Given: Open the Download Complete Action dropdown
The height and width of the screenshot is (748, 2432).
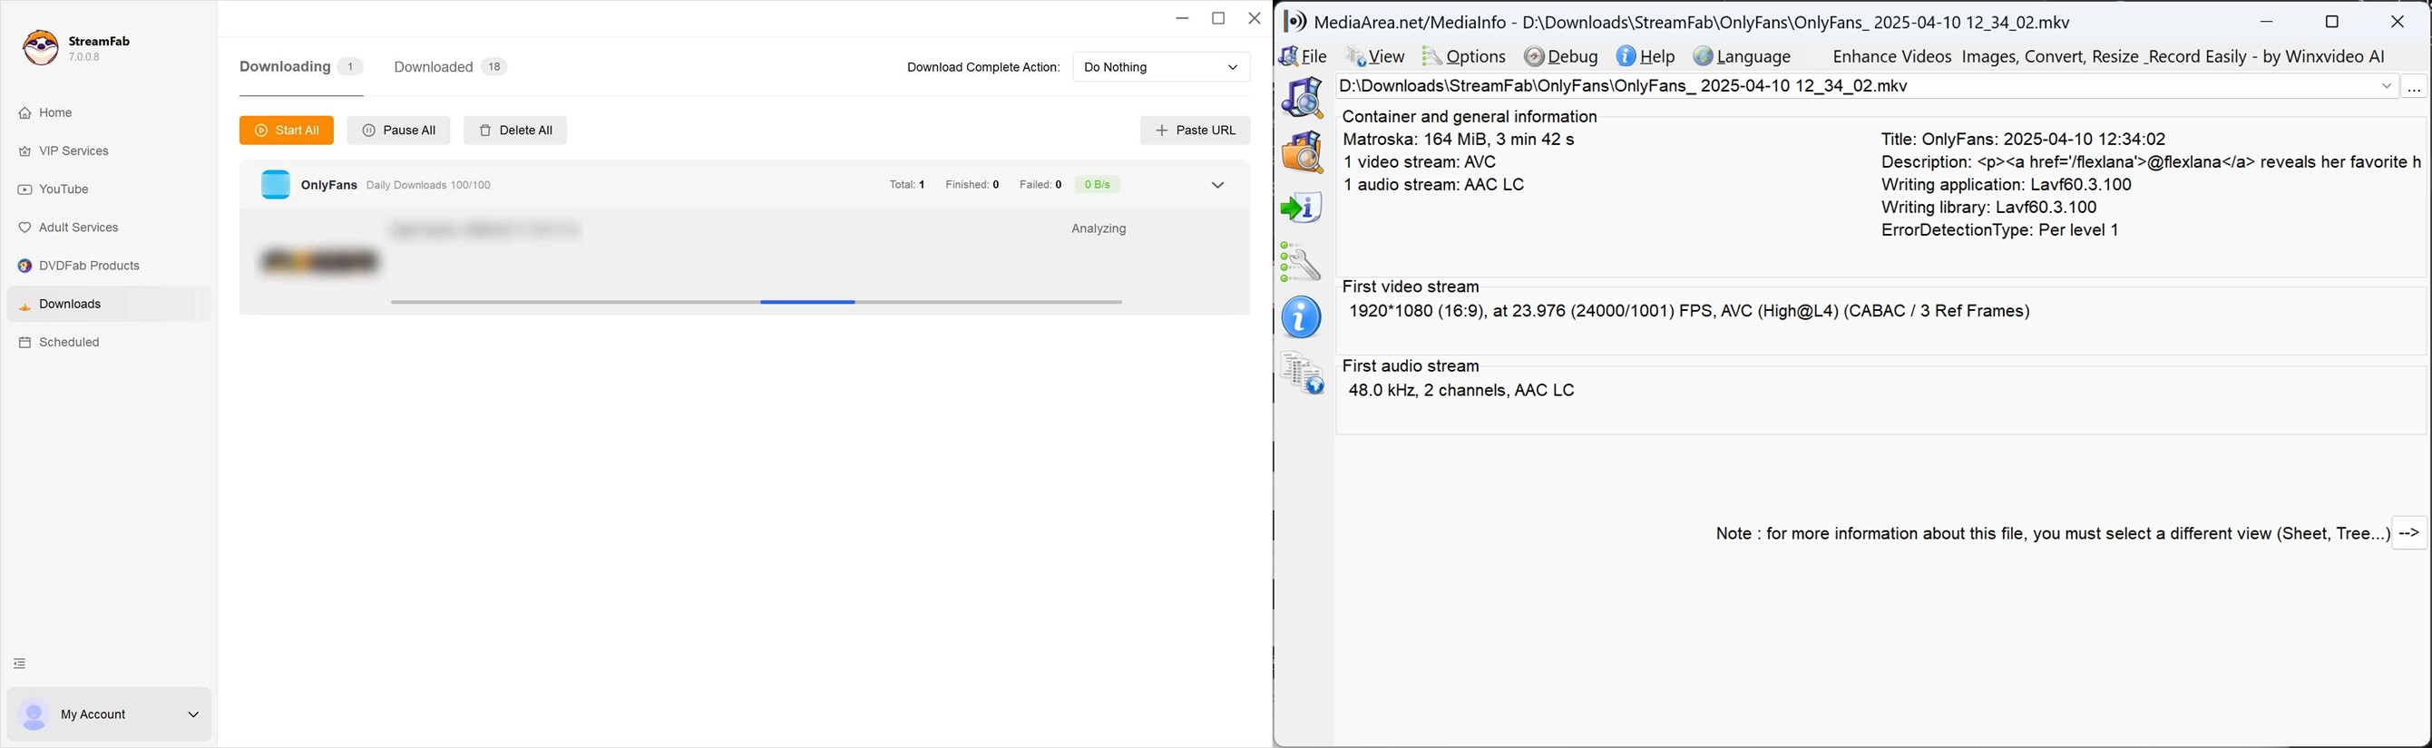Looking at the screenshot, I should 1160,67.
